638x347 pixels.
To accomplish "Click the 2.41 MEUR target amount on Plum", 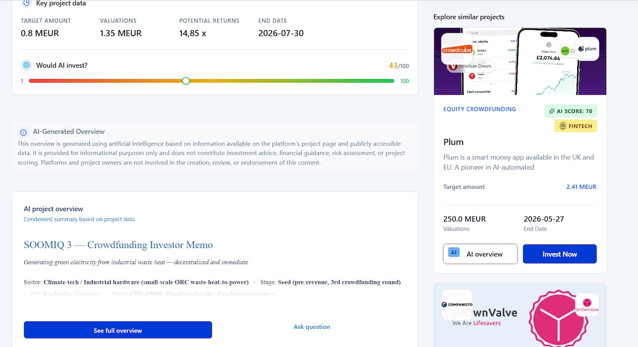I will (581, 187).
